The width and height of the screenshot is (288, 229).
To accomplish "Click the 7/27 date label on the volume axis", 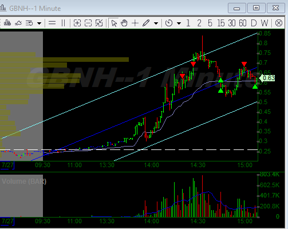I will click(x=7, y=221).
